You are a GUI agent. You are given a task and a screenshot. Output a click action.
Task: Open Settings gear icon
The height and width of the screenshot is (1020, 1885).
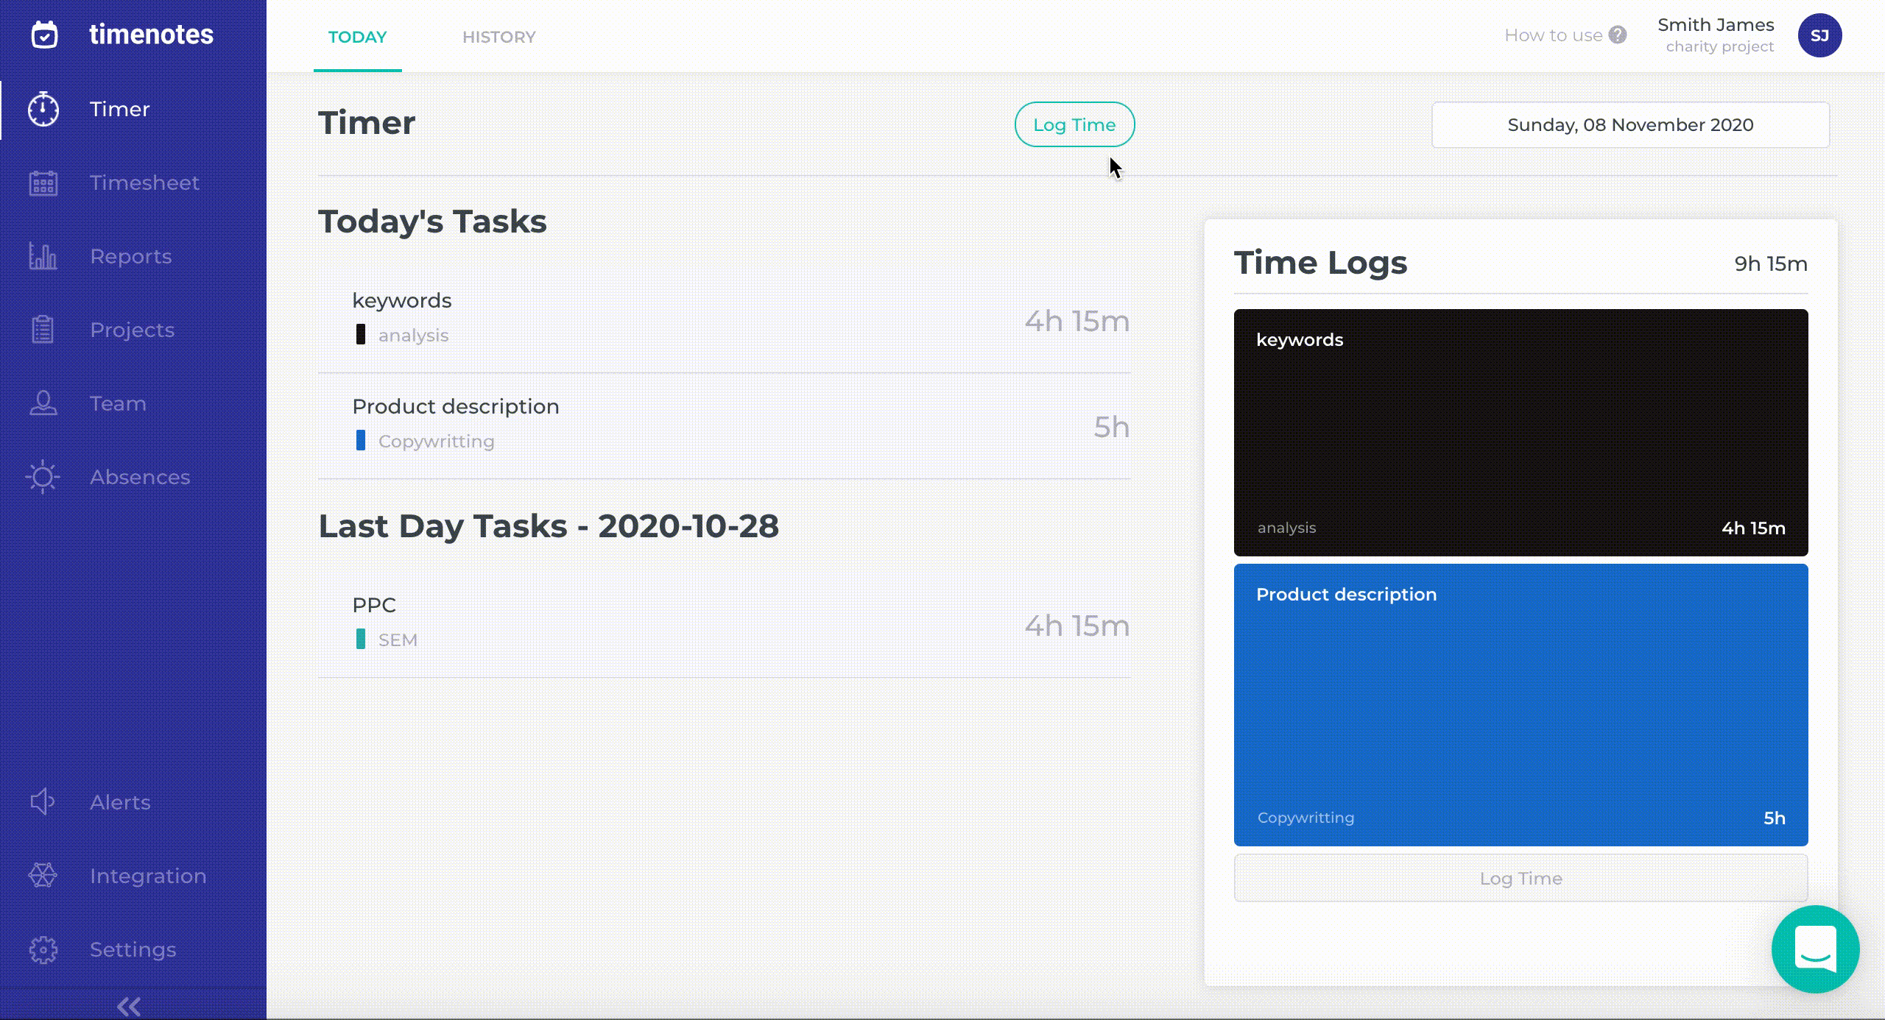[43, 949]
